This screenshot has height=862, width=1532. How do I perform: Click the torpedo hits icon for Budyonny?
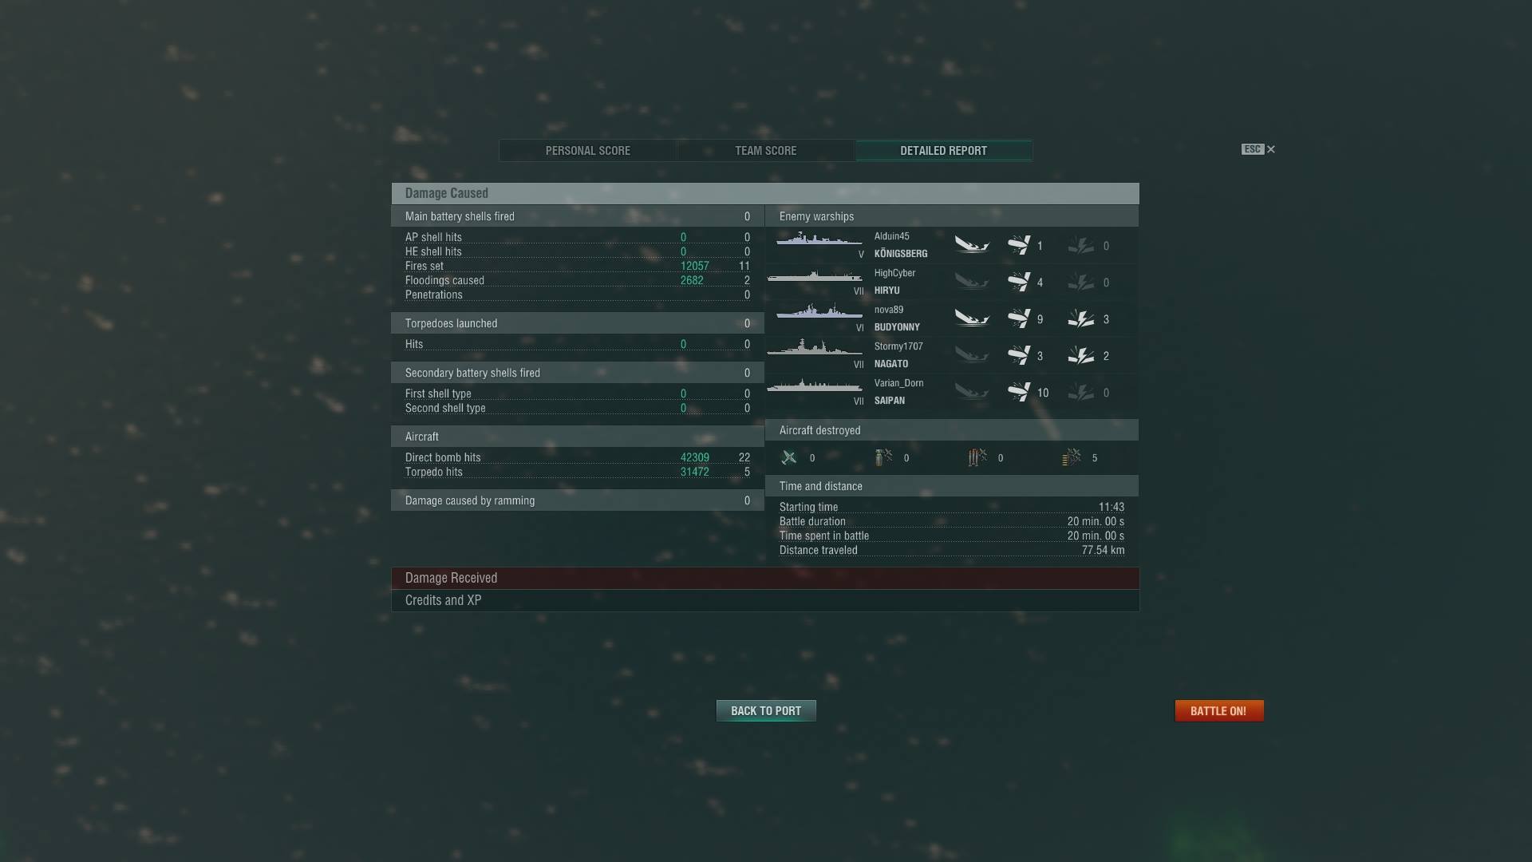coord(1081,319)
